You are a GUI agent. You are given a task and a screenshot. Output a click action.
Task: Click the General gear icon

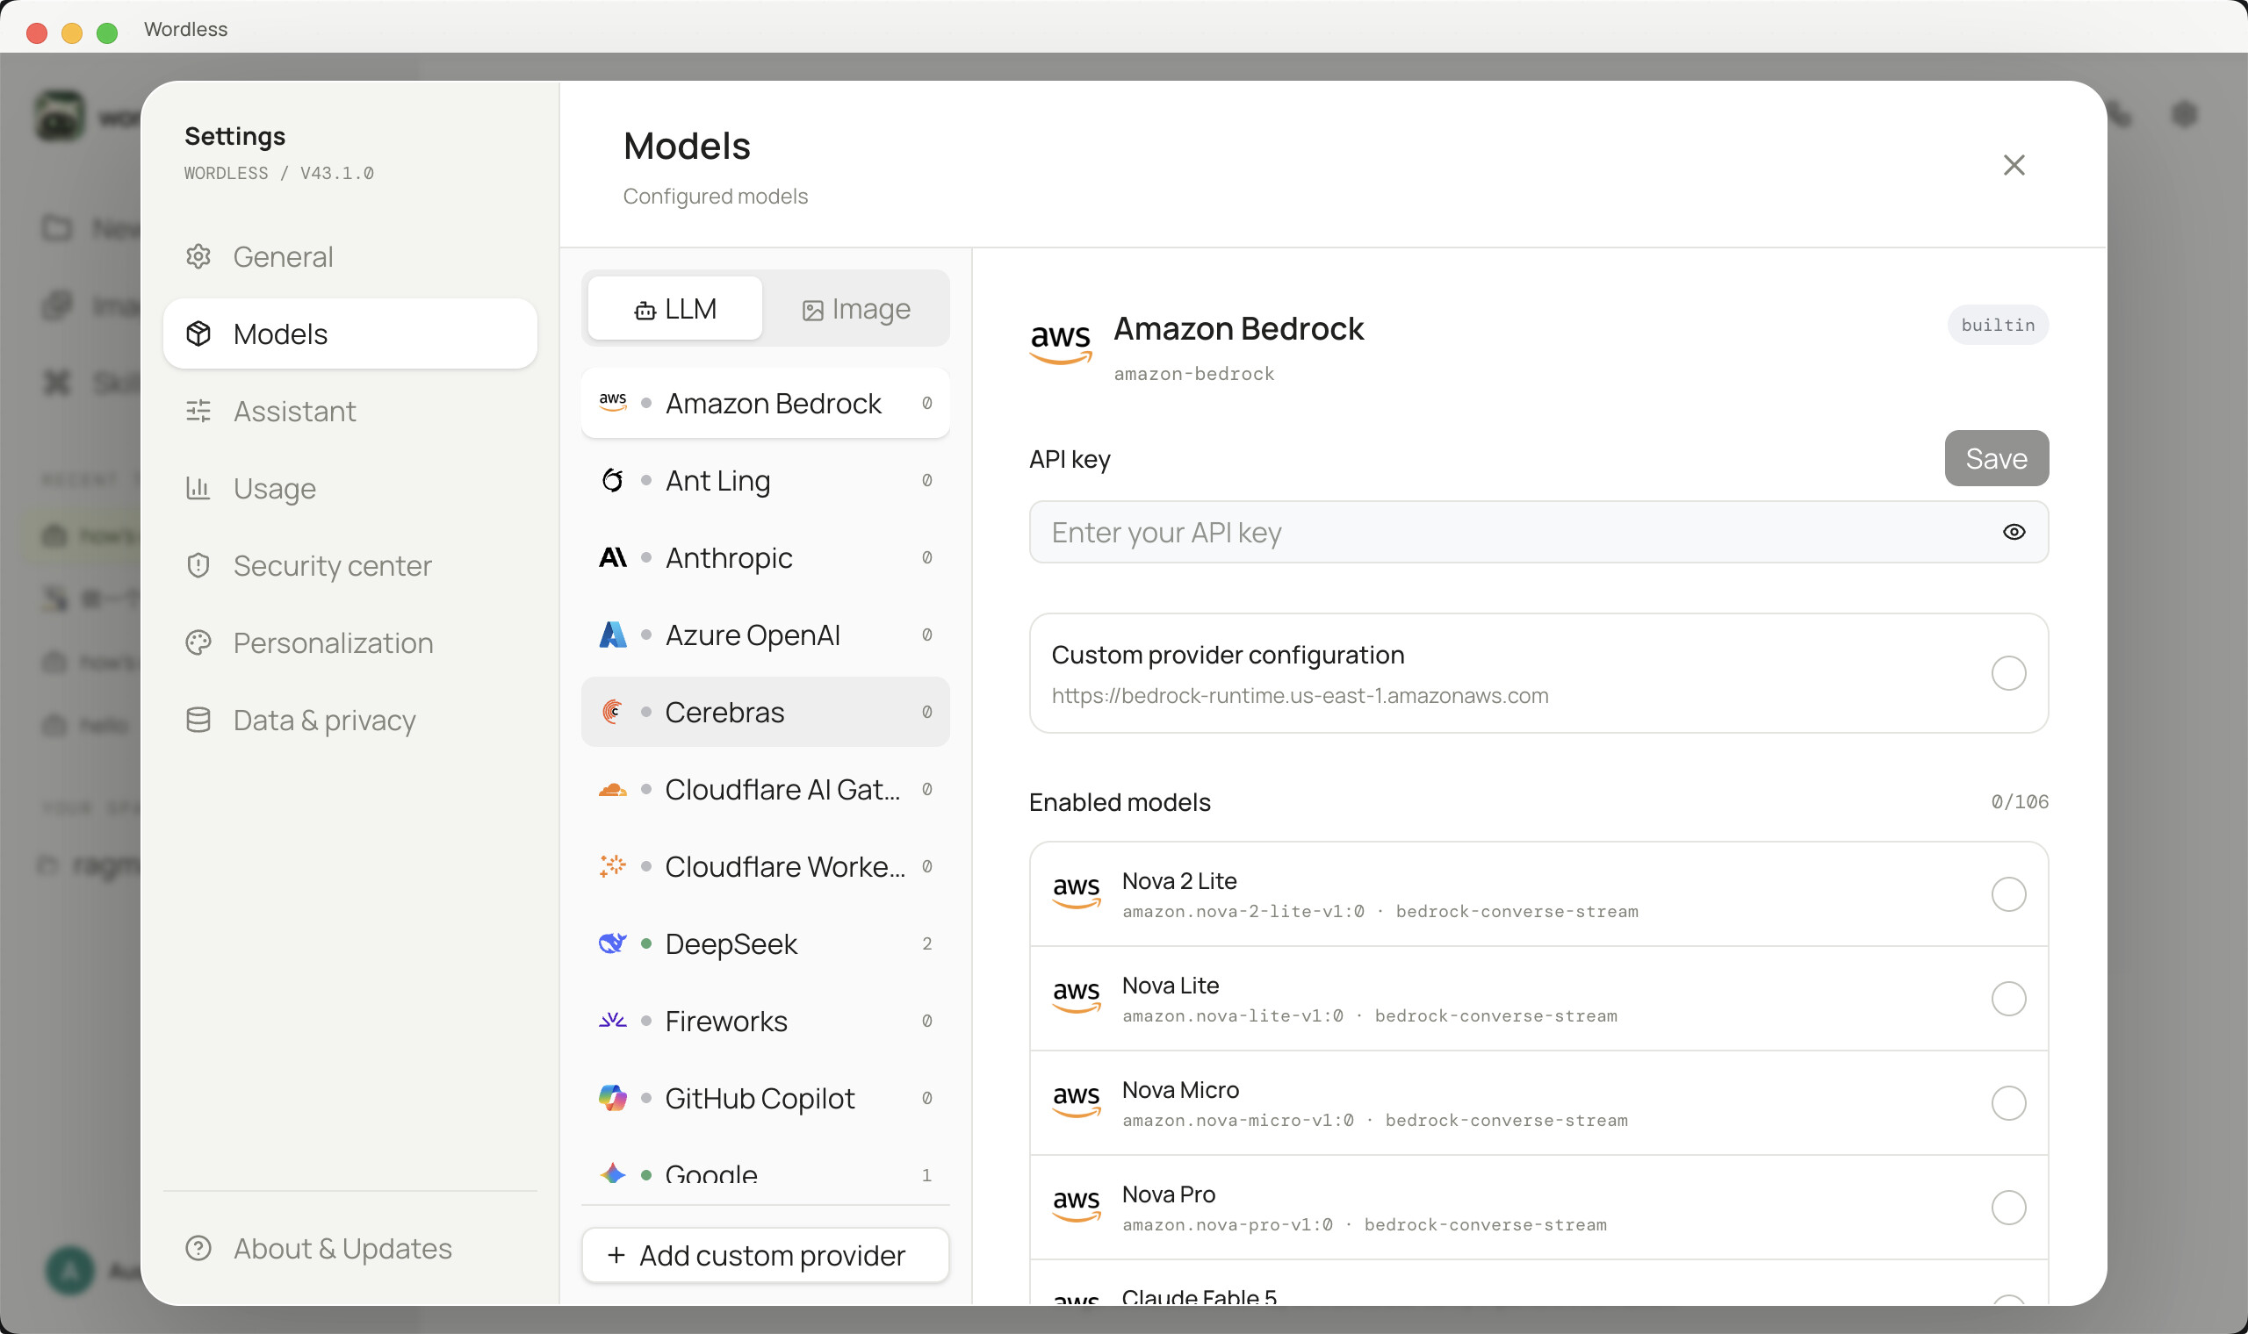(x=198, y=257)
